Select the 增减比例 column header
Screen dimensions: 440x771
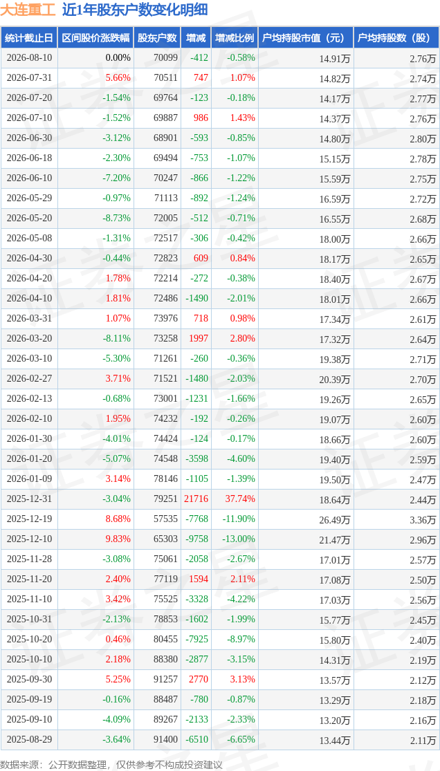pyautogui.click(x=235, y=38)
